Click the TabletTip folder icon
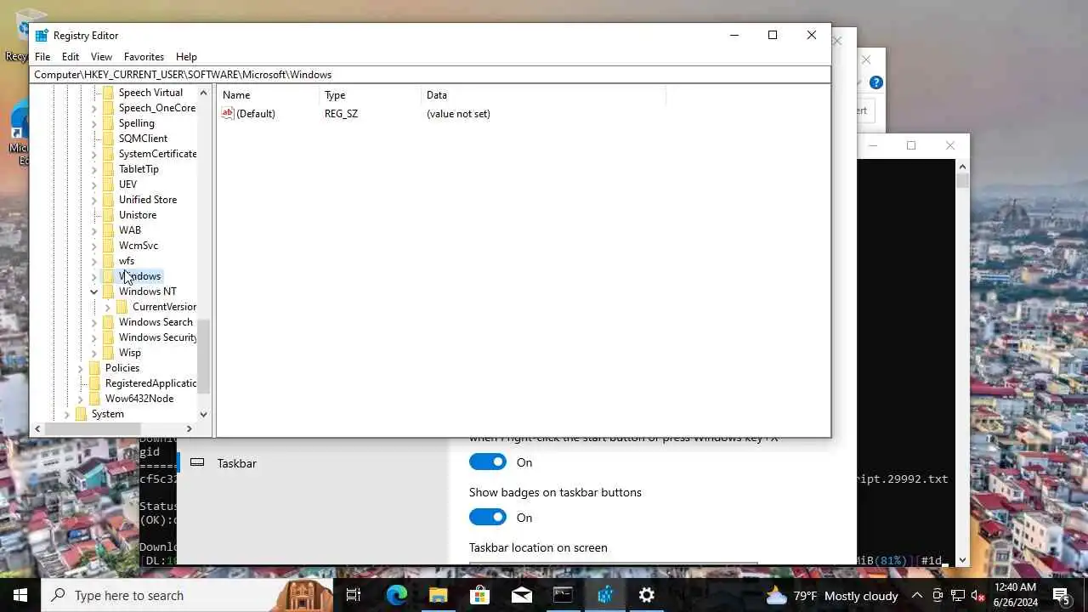Viewport: 1088px width, 612px height. (x=108, y=169)
